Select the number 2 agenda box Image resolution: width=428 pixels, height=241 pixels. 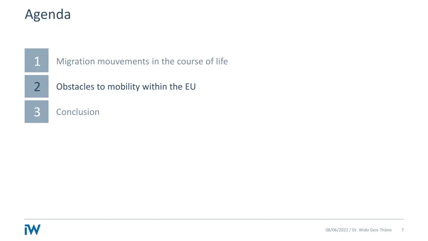37,86
